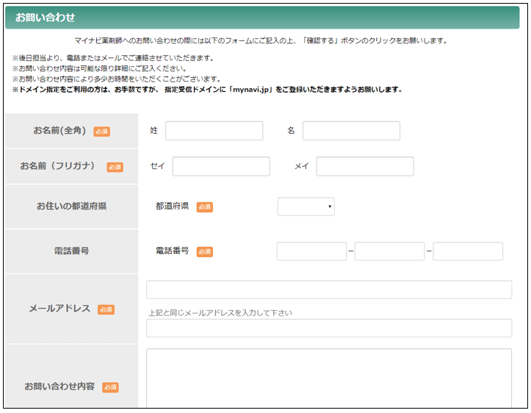Click the お住いの都道府県 row label
Image resolution: width=531 pixels, height=413 pixels.
[71, 206]
